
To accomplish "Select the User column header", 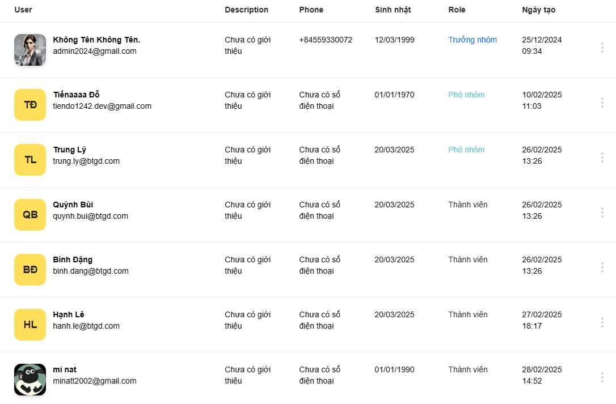I will pos(23,10).
